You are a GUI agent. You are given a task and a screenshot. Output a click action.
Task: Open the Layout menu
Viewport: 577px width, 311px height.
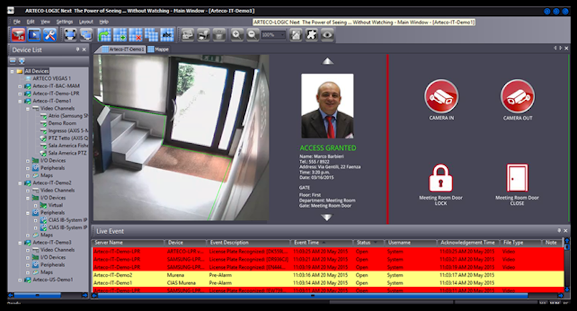[x=86, y=22]
